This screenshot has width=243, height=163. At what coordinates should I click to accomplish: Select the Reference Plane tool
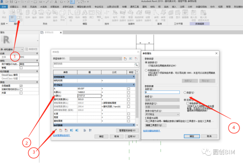click(163, 15)
